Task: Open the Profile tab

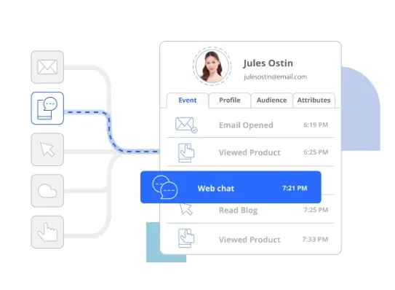Action: point(229,101)
